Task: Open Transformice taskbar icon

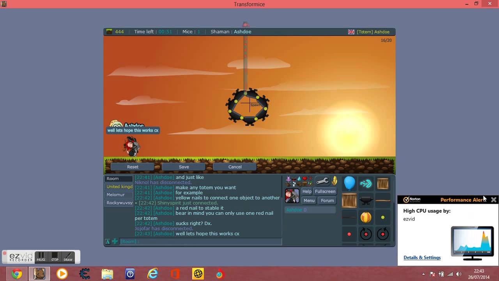Action: [x=39, y=274]
